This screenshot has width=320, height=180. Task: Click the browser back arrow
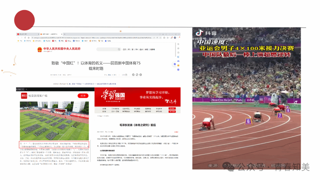[19, 38]
